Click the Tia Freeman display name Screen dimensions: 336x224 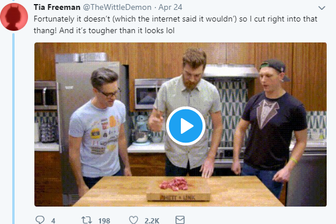tap(57, 7)
